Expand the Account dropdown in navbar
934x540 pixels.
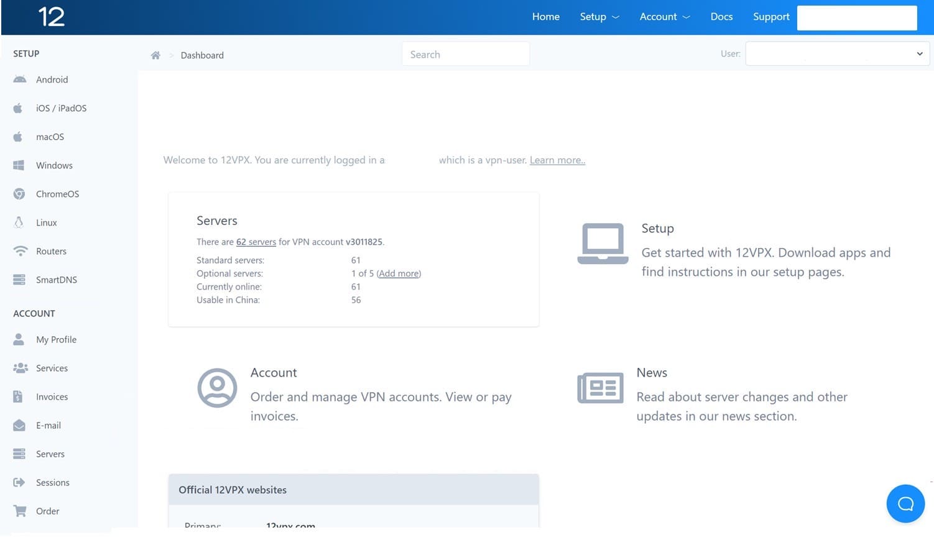tap(664, 17)
